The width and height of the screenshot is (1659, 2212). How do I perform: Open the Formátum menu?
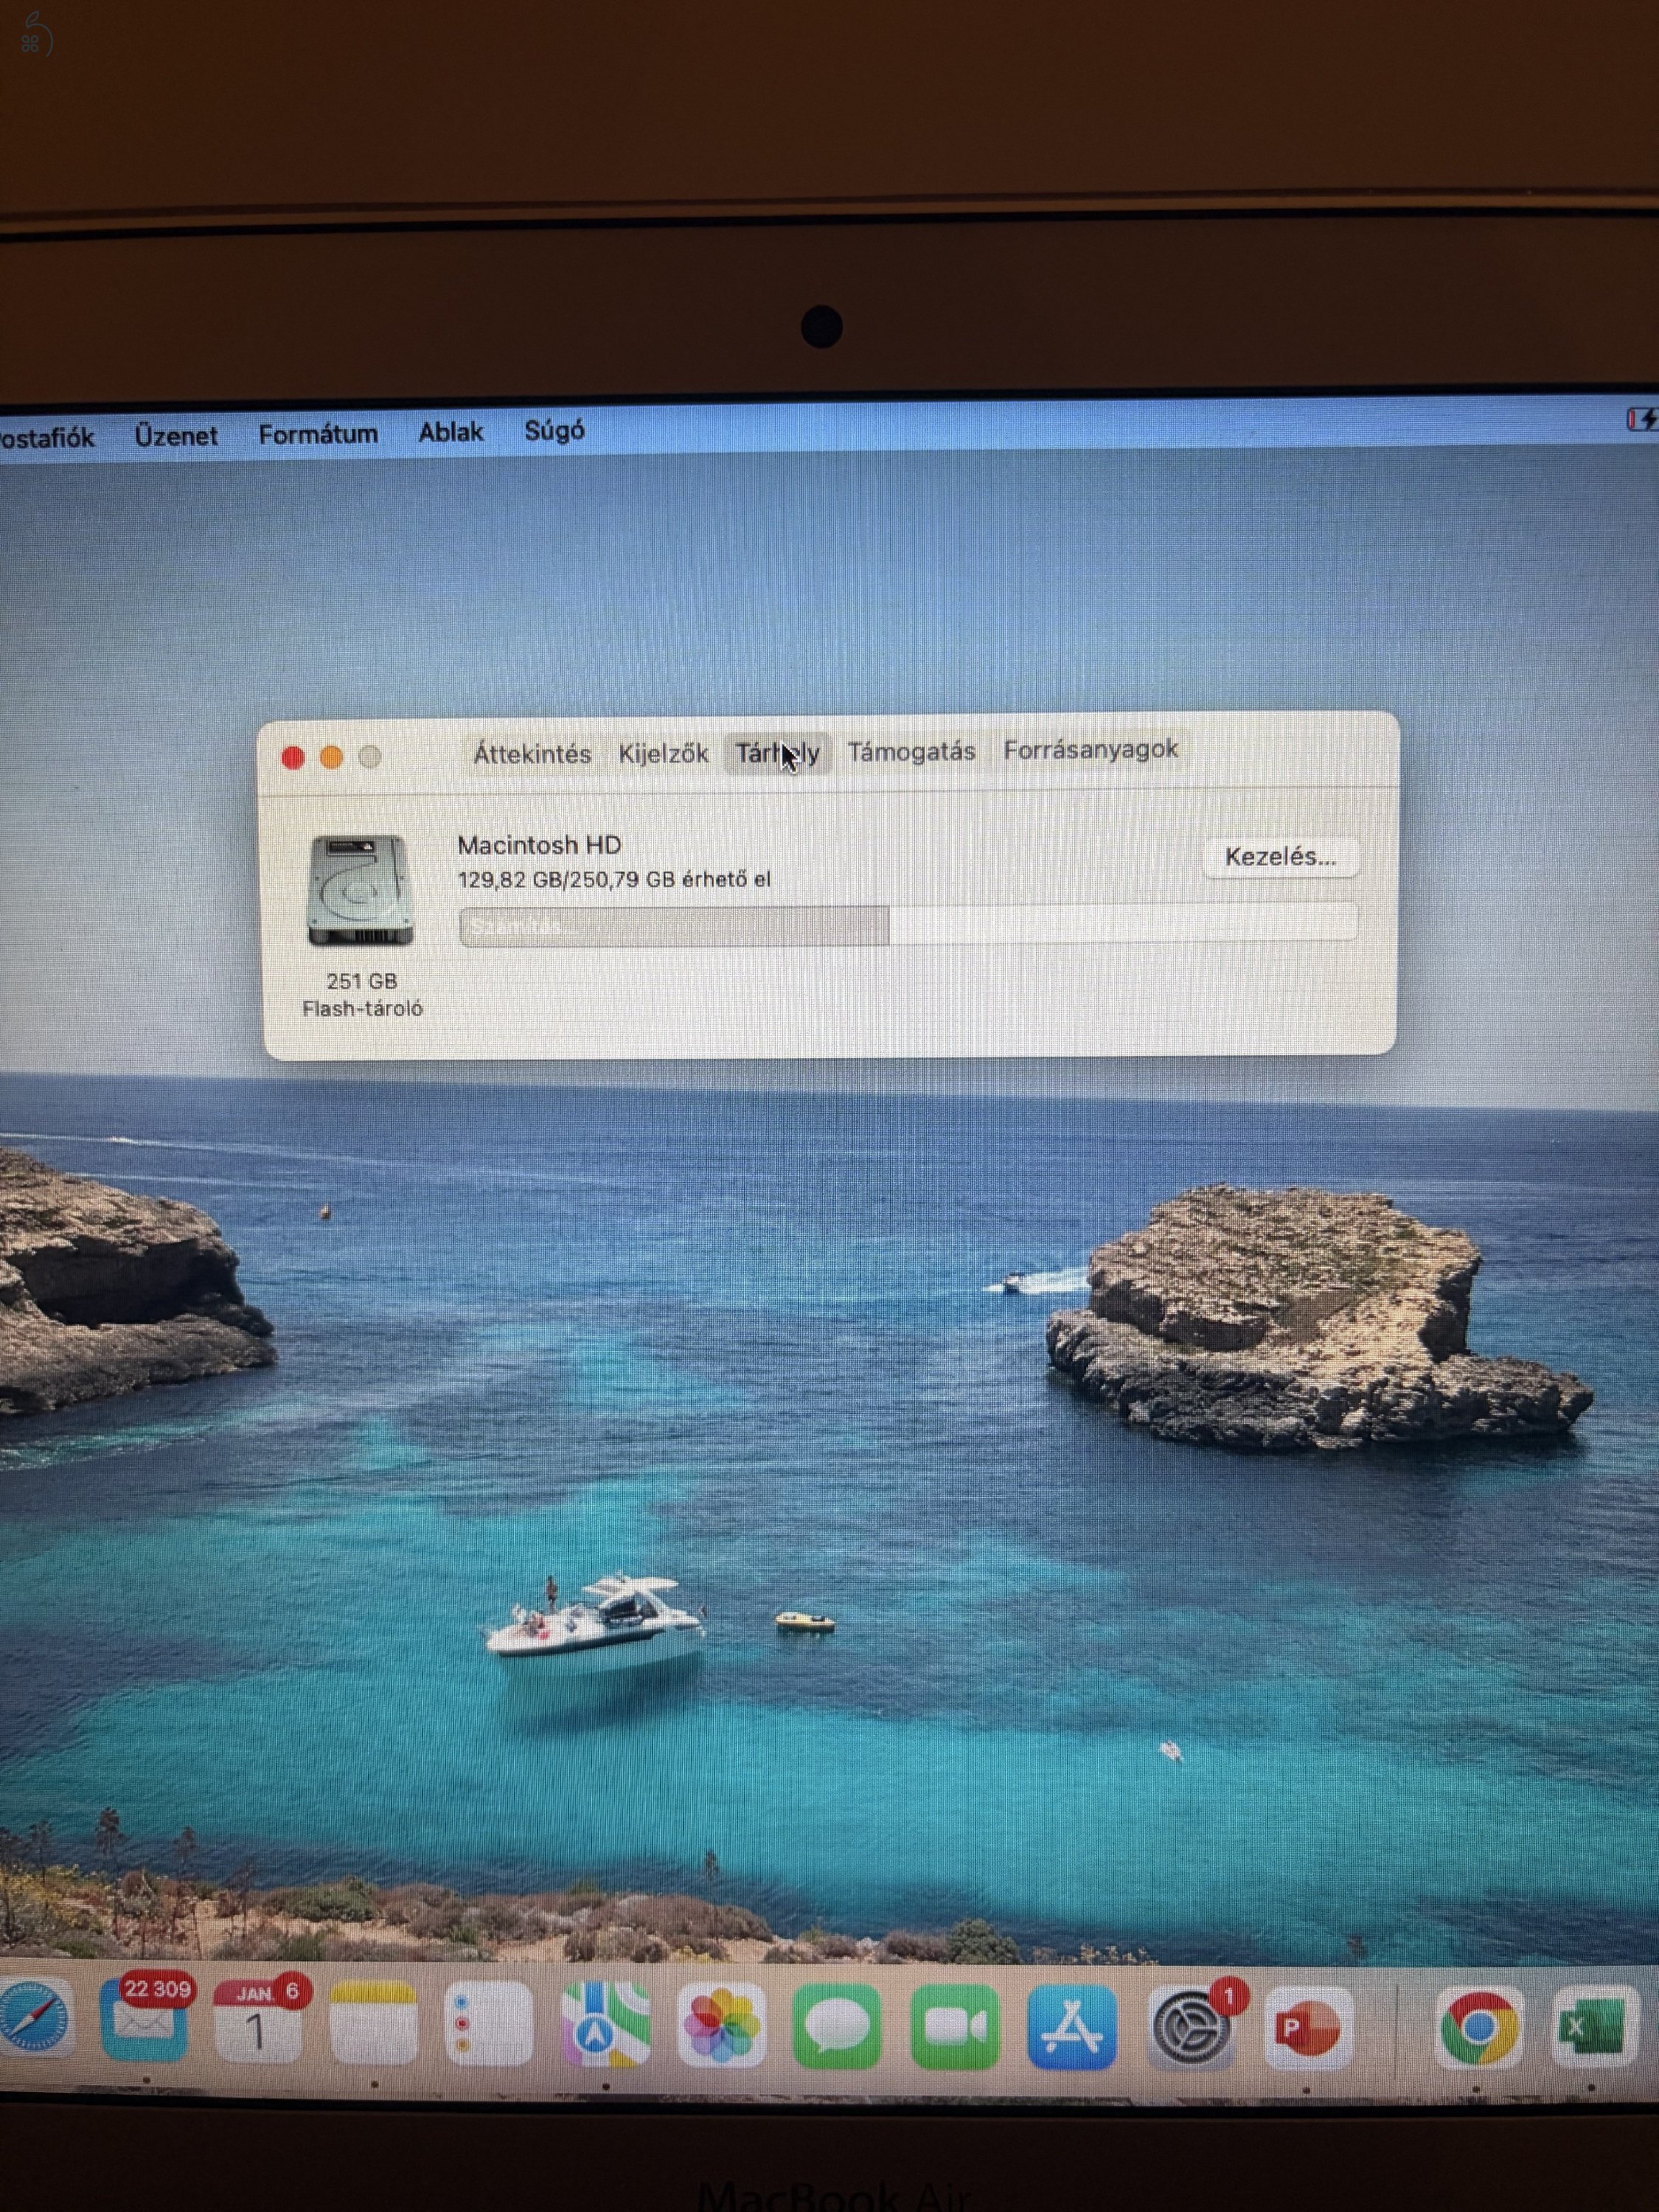click(318, 434)
